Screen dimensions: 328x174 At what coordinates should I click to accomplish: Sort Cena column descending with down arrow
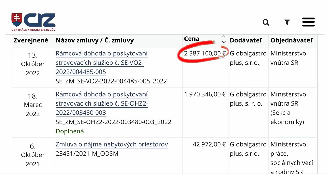(x=224, y=42)
